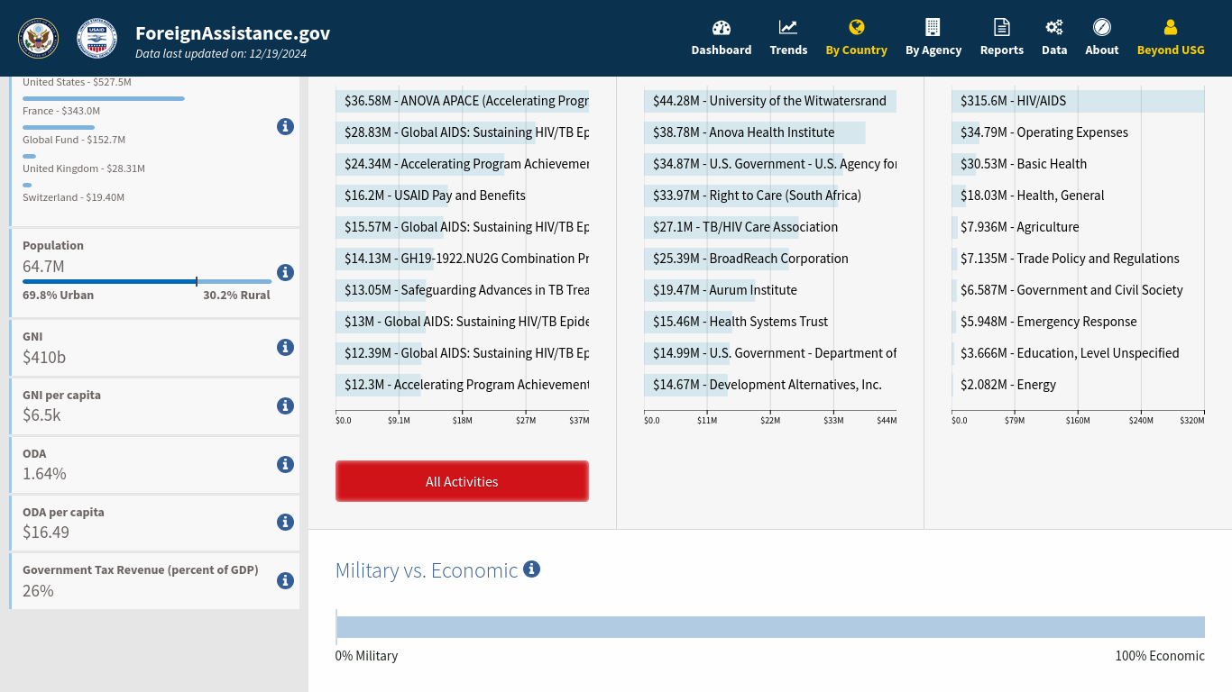1232x692 pixels.
Task: Click Global Fund - $152.7M donor label
Action: coord(74,140)
